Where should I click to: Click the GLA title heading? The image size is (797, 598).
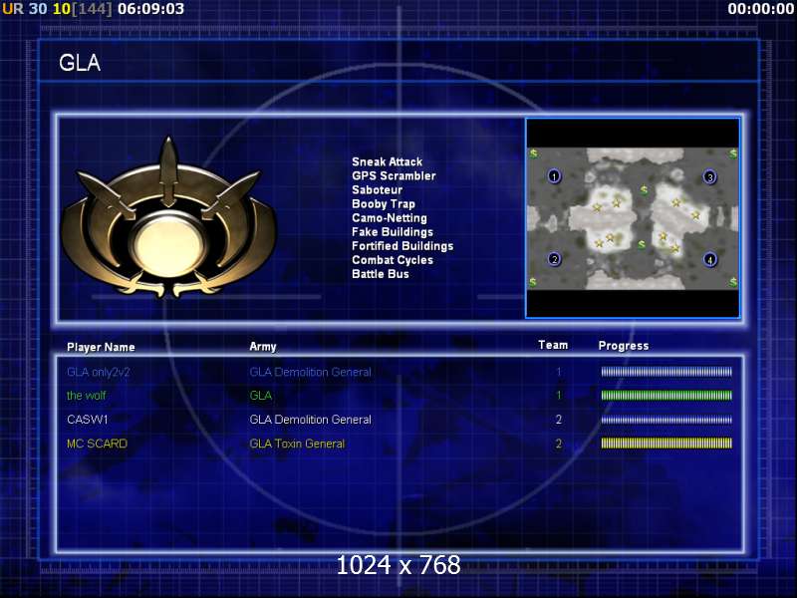tap(80, 63)
